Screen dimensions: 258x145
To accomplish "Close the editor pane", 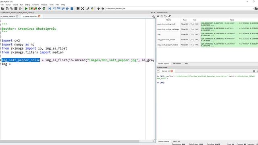I will (154, 12).
